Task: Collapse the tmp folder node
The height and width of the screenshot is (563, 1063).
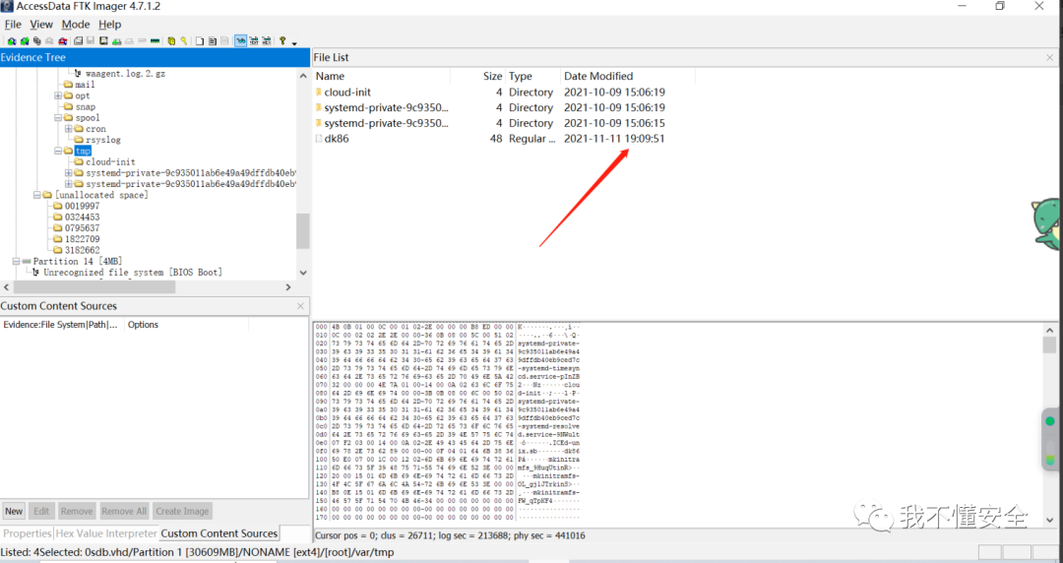Action: (x=58, y=152)
